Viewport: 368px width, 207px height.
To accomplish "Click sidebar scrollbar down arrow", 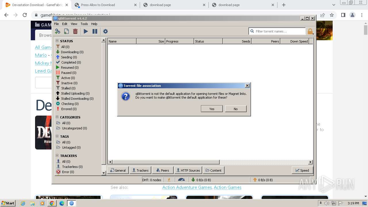I will point(104,173).
